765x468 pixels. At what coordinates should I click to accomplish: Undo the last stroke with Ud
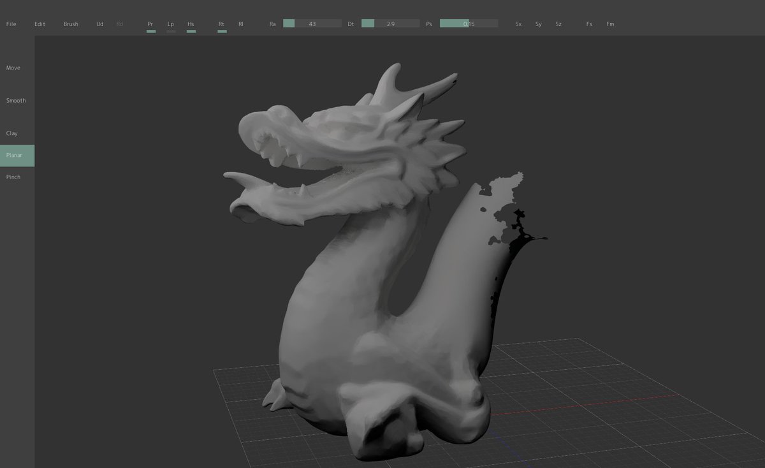pos(99,24)
